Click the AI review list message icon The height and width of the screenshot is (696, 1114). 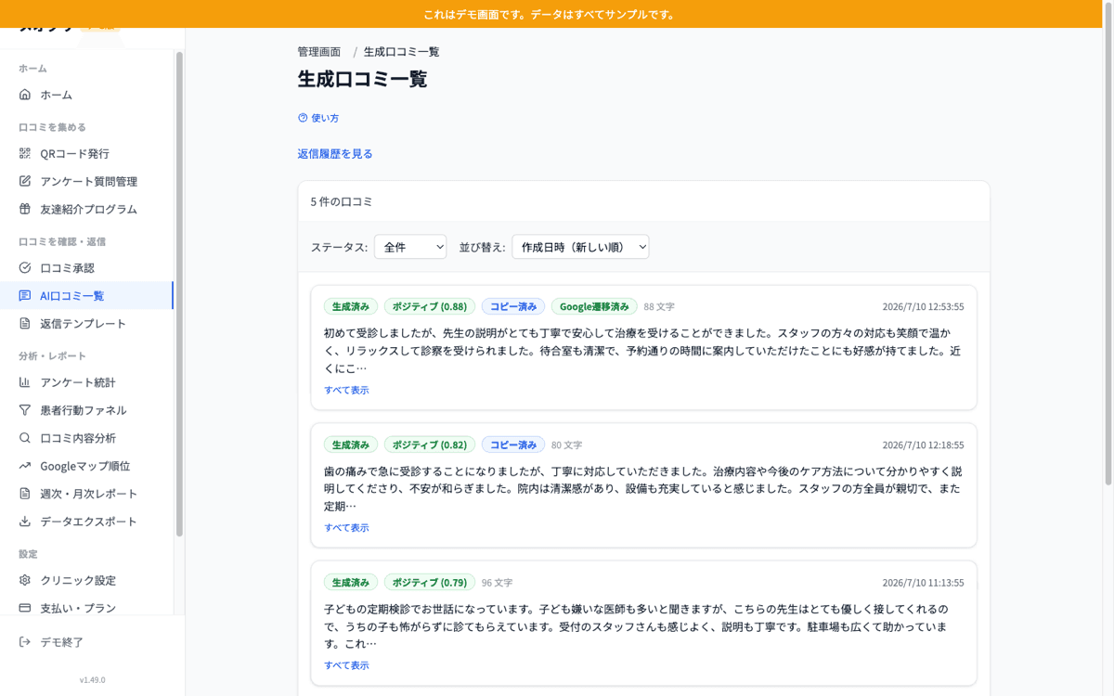pos(25,295)
